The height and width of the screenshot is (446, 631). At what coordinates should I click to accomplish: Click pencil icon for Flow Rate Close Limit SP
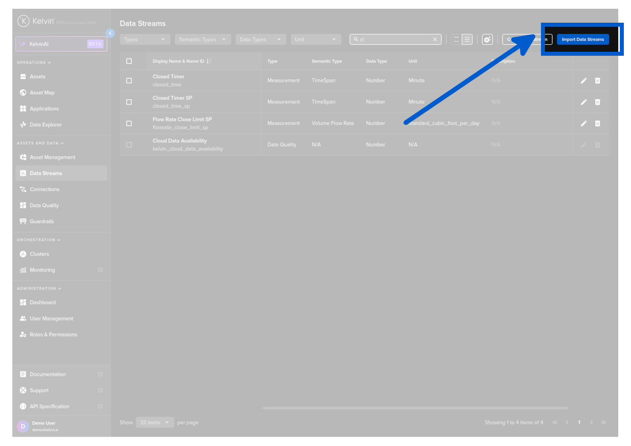tap(584, 123)
